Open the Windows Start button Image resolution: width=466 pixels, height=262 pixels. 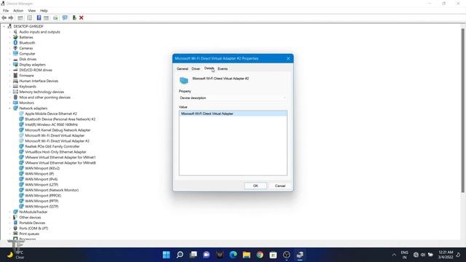(167, 255)
